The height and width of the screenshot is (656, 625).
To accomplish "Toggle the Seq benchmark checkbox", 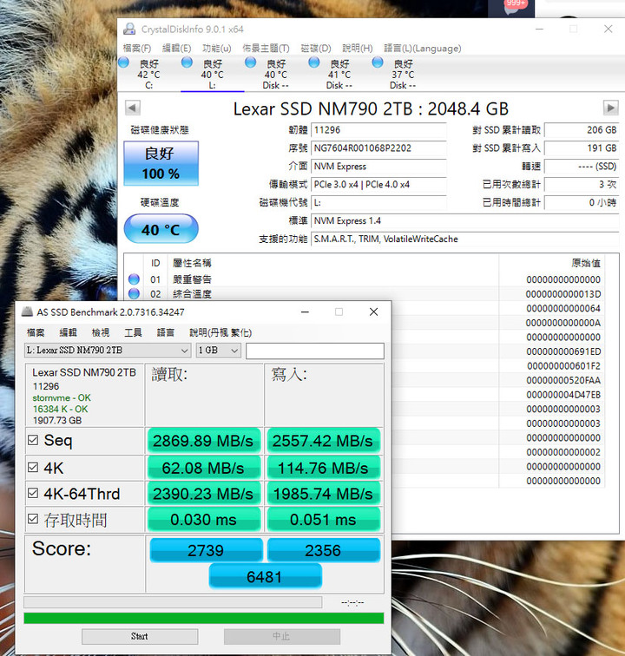I will pos(33,440).
